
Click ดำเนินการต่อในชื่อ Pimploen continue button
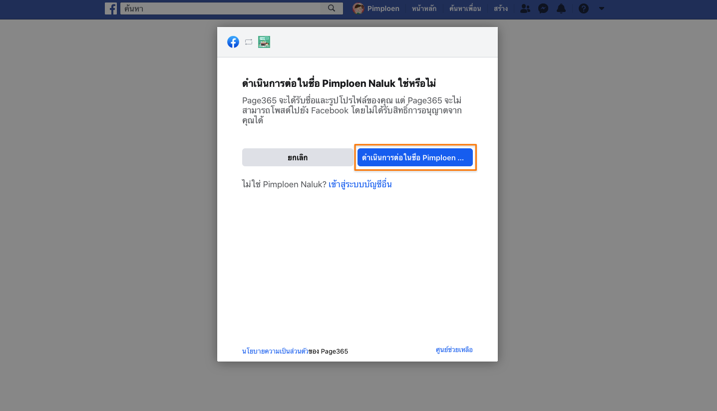pyautogui.click(x=415, y=157)
